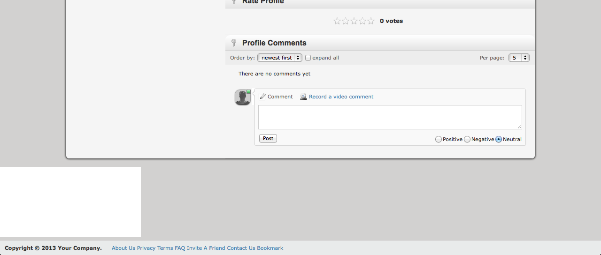
Task: Open Record a video comment link
Action: (341, 97)
